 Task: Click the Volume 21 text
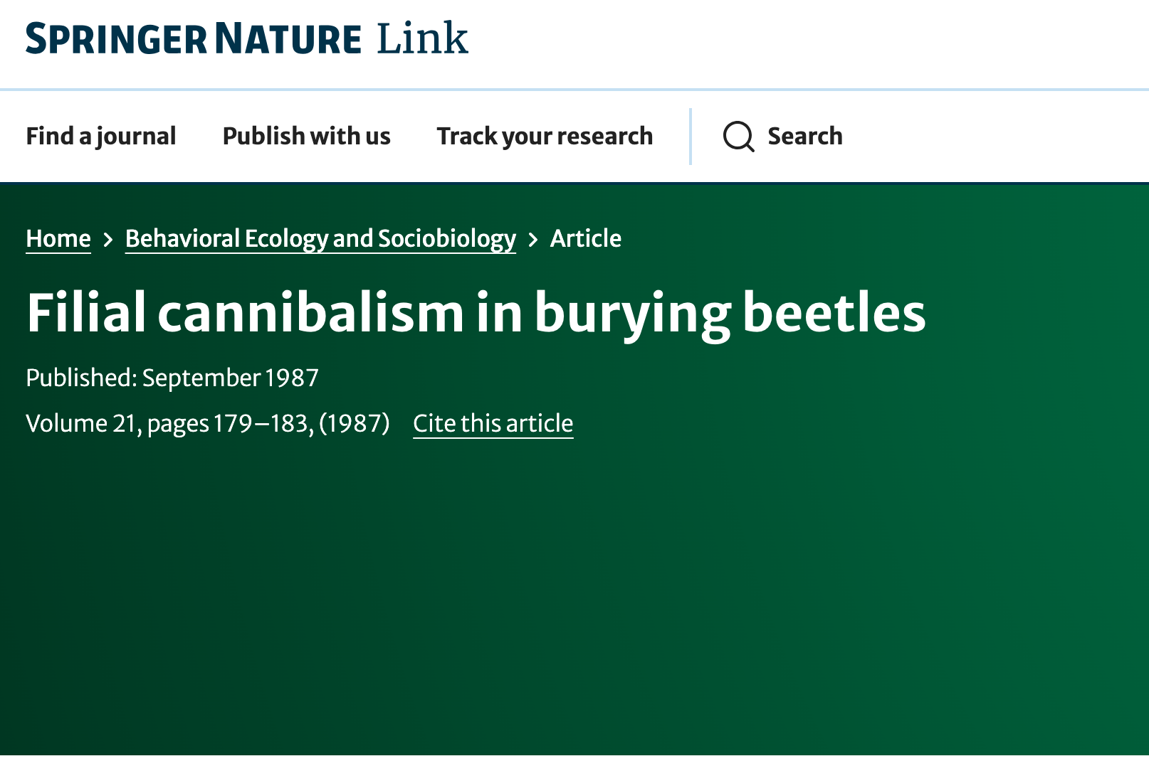[x=81, y=424]
